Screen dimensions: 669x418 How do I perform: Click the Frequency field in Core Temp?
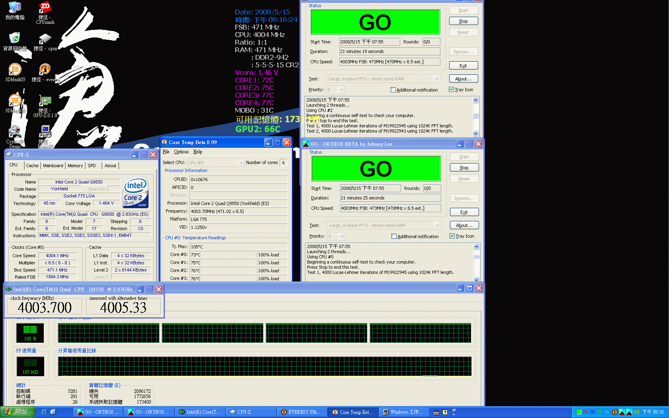[x=238, y=211]
